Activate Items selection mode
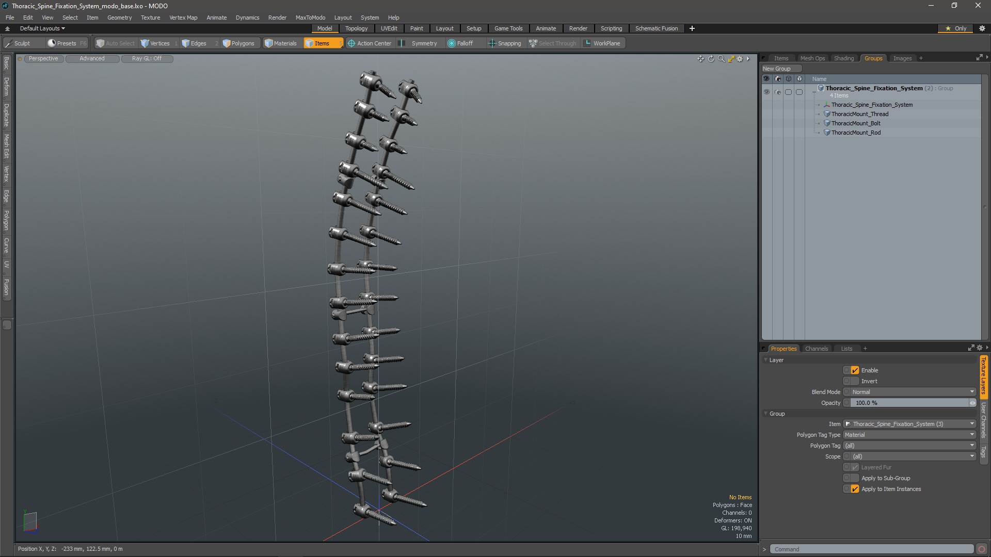 323,43
